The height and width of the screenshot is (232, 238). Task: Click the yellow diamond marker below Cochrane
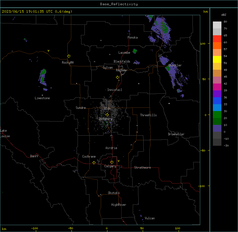coord(94,163)
